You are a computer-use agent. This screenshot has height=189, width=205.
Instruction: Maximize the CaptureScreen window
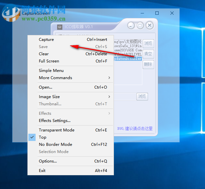[157, 13]
